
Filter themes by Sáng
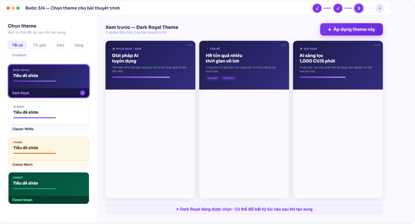coord(79,45)
